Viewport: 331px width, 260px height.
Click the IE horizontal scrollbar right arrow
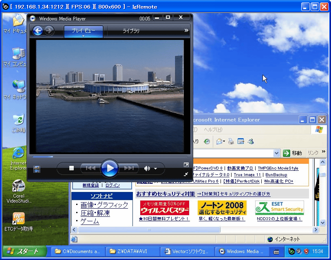(316, 229)
